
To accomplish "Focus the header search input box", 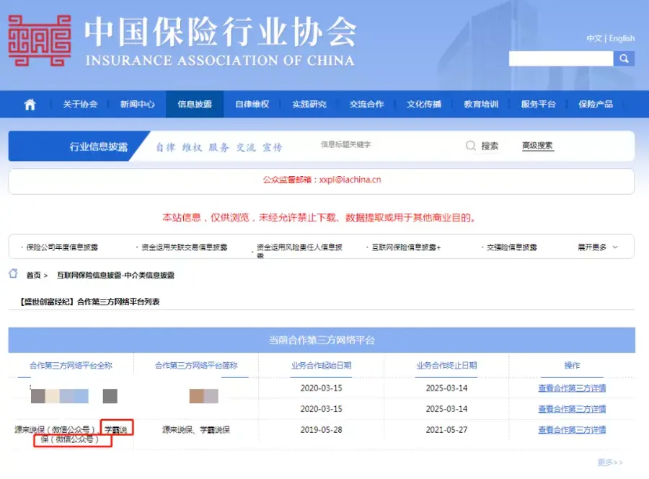I will 561,58.
